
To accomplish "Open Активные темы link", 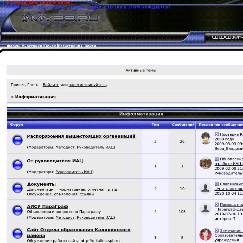I will 141,70.
